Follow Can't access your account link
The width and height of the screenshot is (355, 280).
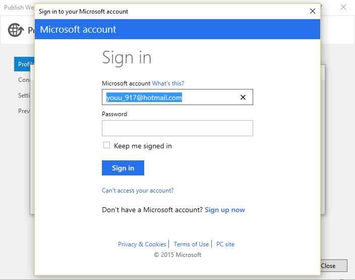(138, 191)
